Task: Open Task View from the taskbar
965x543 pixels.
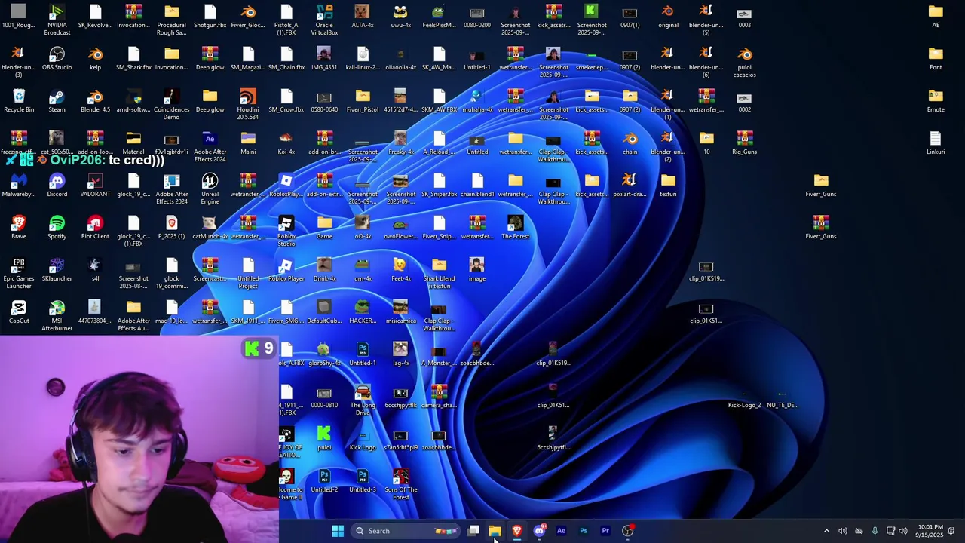Action: [x=473, y=531]
